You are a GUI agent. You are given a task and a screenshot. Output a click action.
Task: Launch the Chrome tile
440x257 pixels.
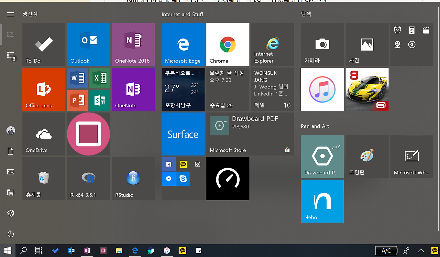tap(228, 44)
